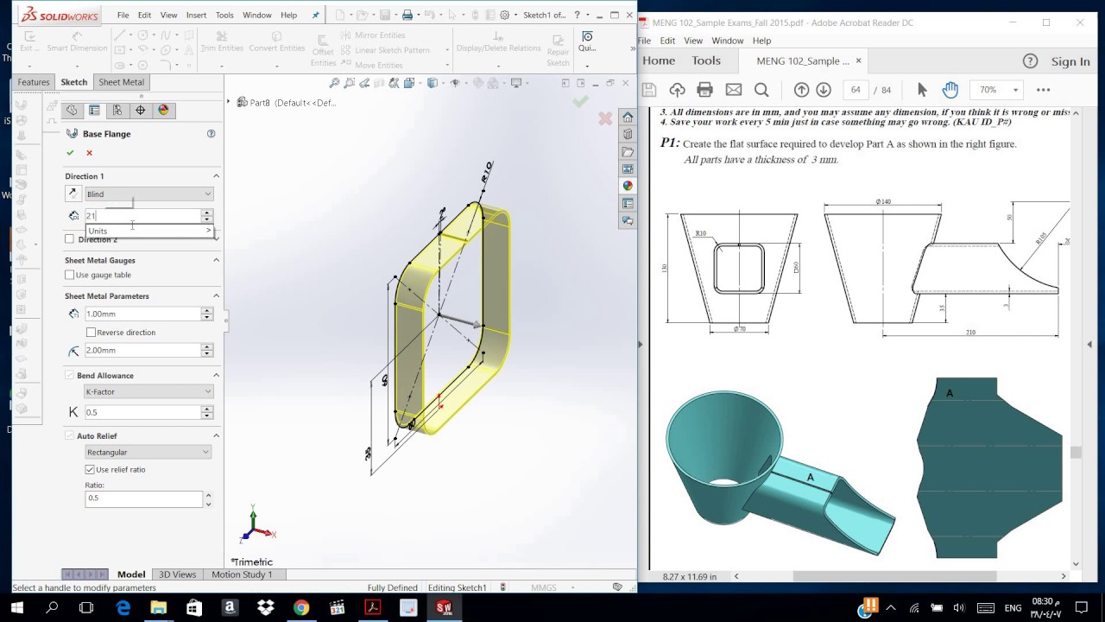Cancel sketch via corner red X
The width and height of the screenshot is (1105, 622).
point(605,118)
